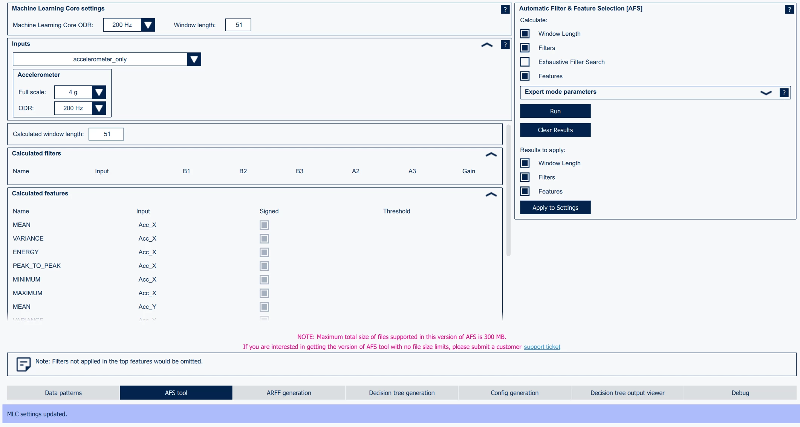
Task: Click the B1 column header in filters
Action: pyautogui.click(x=186, y=171)
